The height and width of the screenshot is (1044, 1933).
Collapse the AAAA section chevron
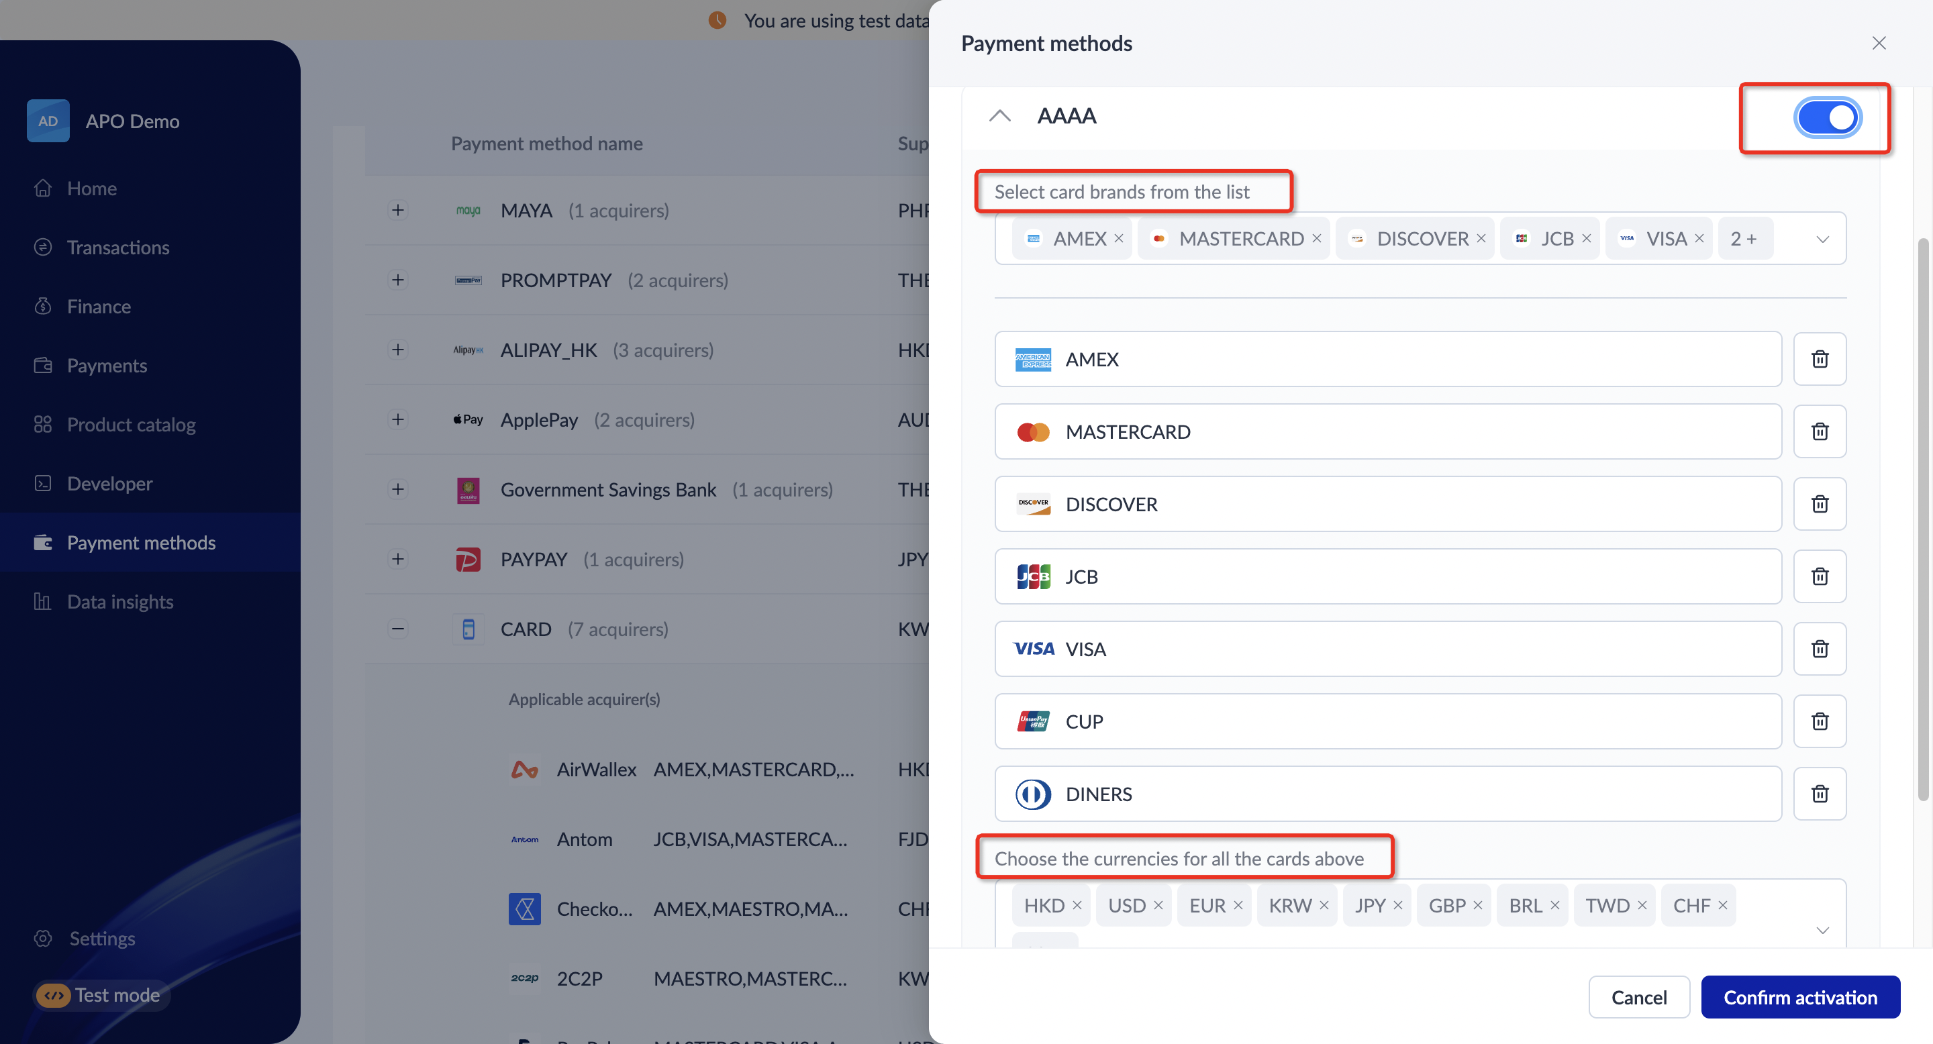pos(999,116)
